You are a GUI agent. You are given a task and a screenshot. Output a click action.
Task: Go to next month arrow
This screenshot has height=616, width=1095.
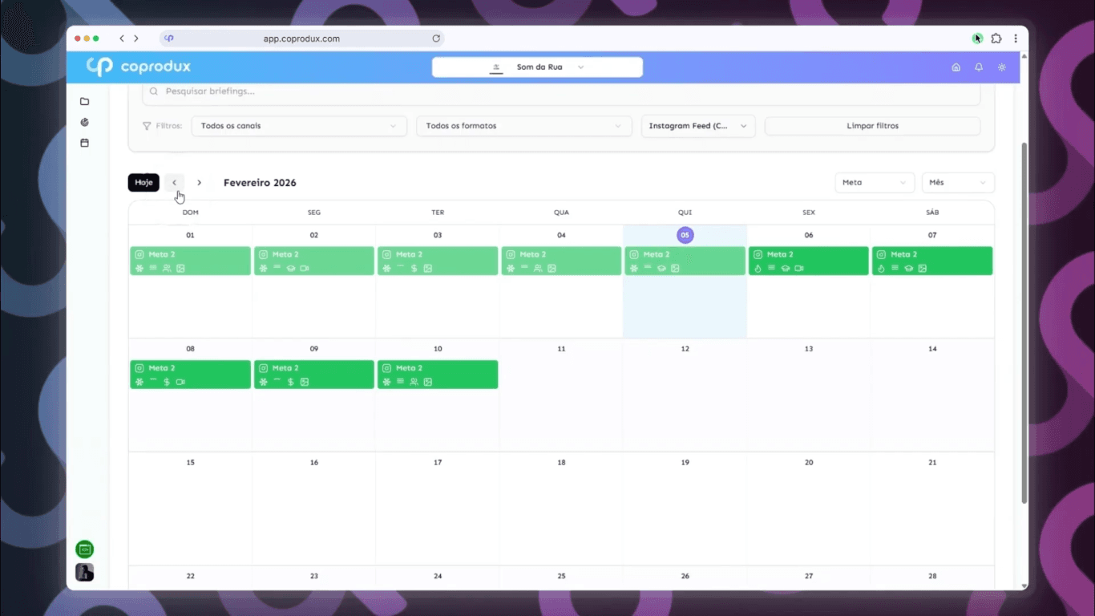[200, 183]
